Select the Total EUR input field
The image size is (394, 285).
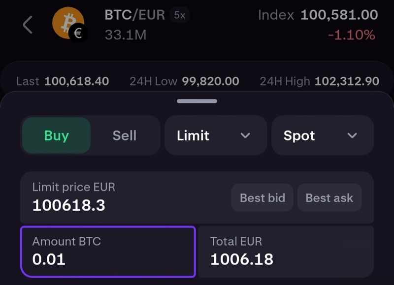pos(285,252)
